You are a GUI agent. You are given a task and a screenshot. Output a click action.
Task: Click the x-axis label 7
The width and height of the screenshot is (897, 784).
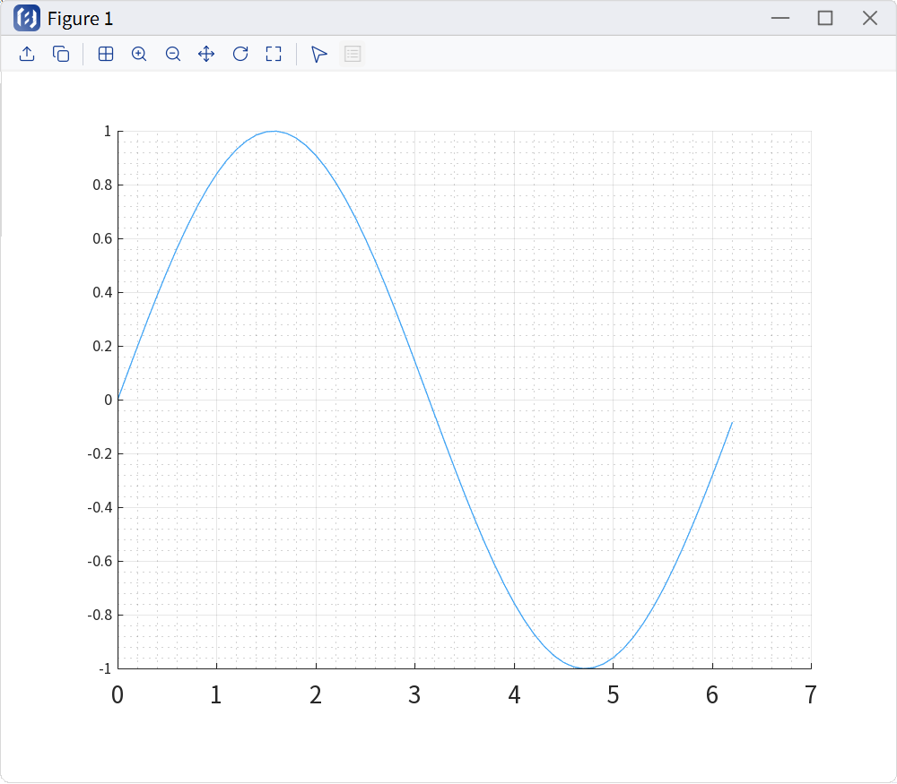pos(810,695)
